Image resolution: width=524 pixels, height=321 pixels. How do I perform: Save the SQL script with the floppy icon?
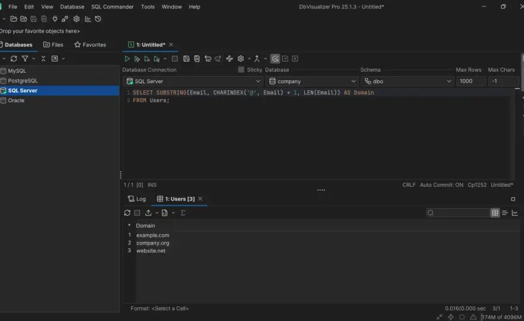(186, 59)
